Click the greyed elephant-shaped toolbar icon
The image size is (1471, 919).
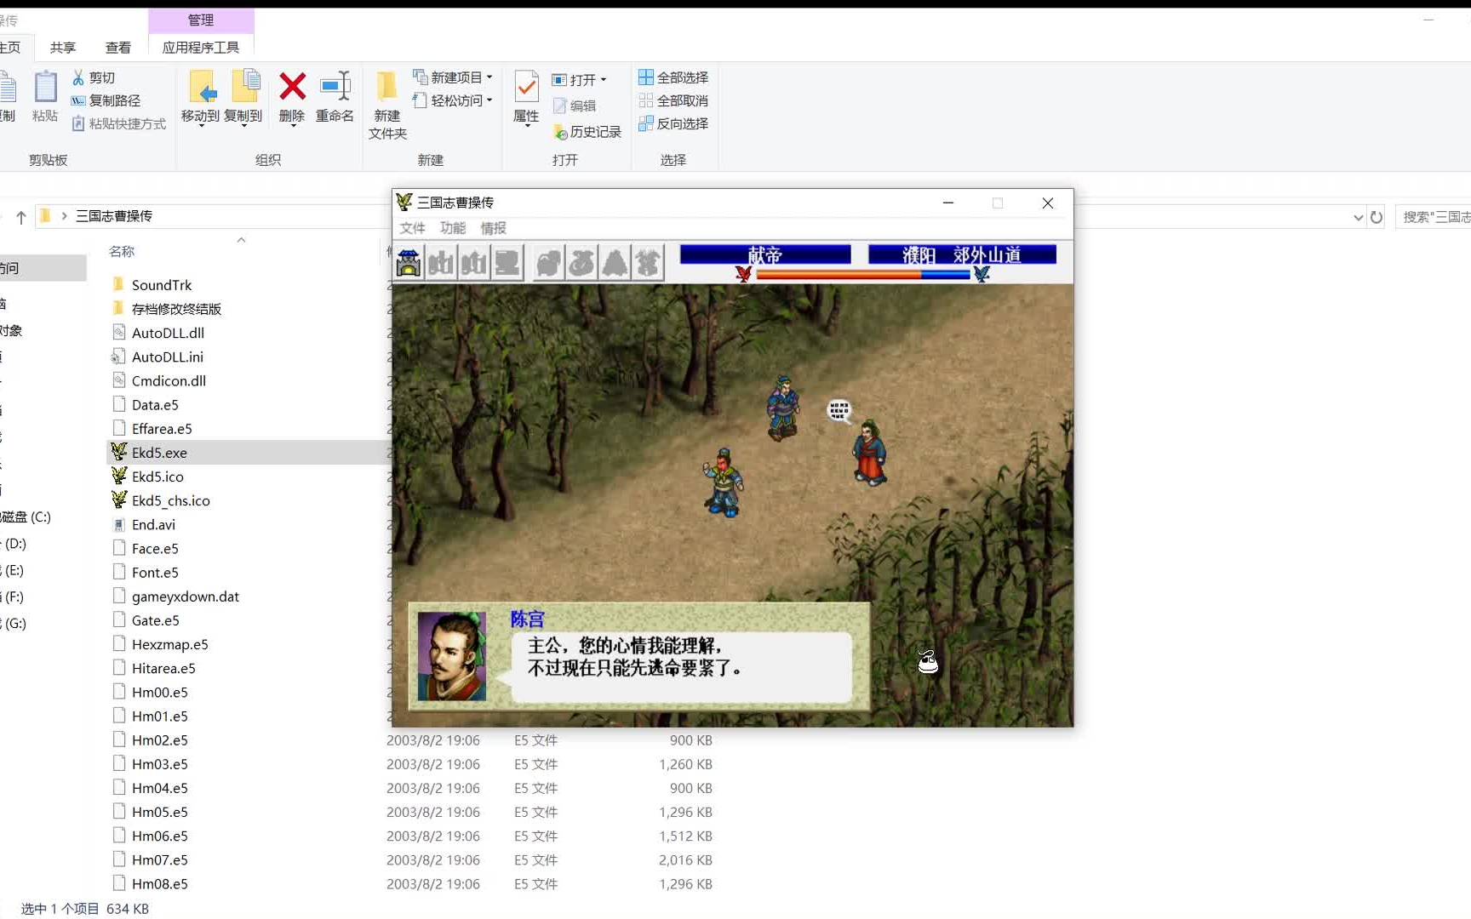coord(548,263)
